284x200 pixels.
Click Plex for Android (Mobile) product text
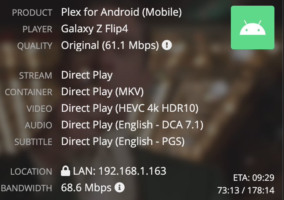[x=122, y=12]
